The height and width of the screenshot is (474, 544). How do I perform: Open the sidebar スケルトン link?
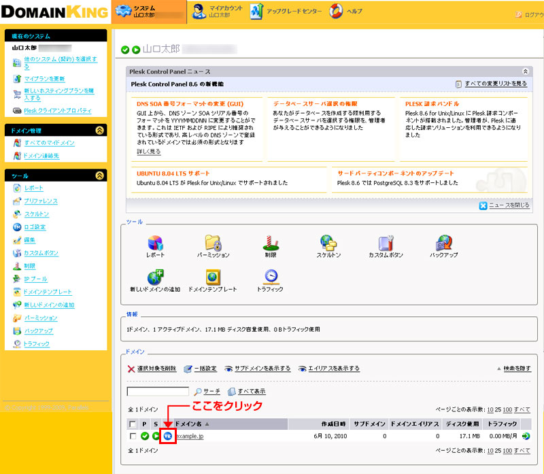coord(37,214)
